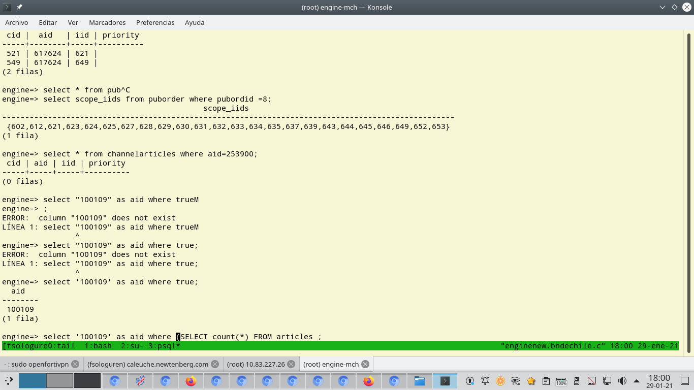The width and height of the screenshot is (694, 390).
Task: Open the clipboard tray icon
Action: pyautogui.click(x=546, y=381)
